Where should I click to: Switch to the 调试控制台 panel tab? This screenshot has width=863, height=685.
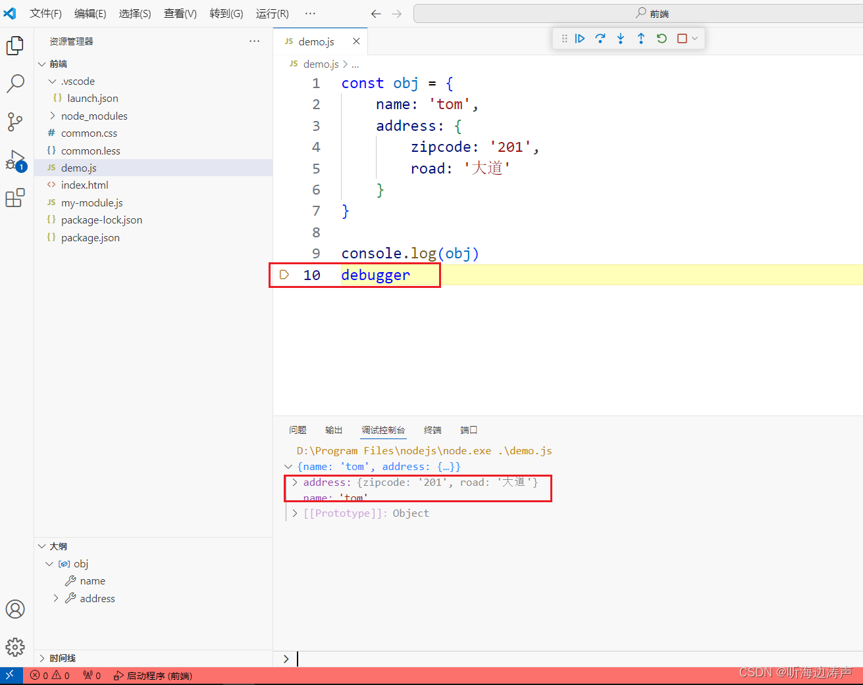pos(383,430)
